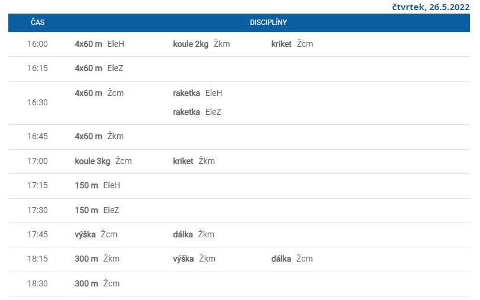Viewport: 480px width, 300px height.
Task: Open 4x60 m Žkm at 16:45
Action: (99, 136)
